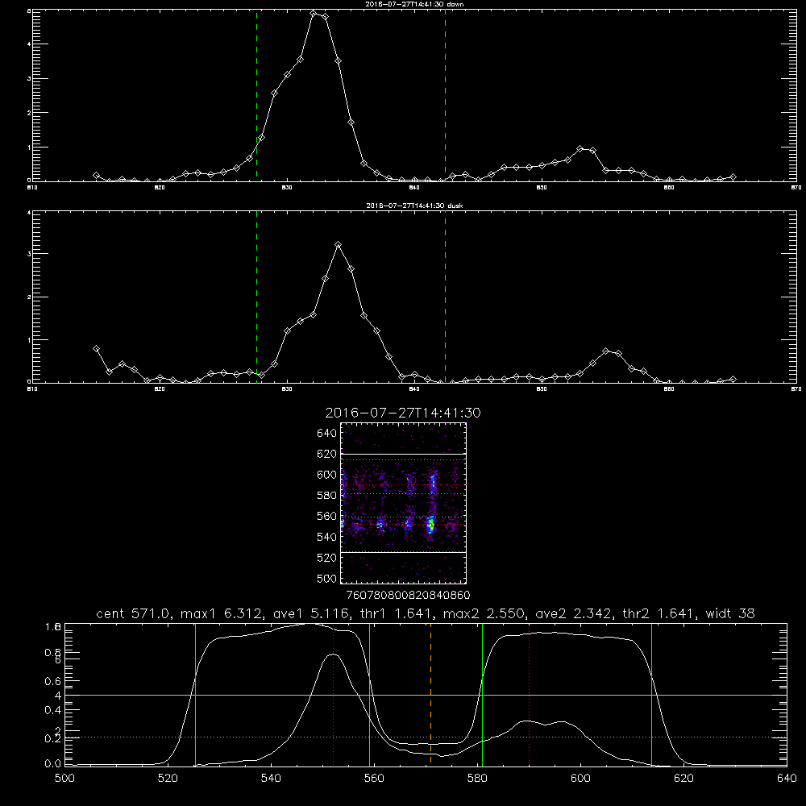Click the '640' label on spectrogram y-axis
806x806 pixels.
click(x=327, y=434)
